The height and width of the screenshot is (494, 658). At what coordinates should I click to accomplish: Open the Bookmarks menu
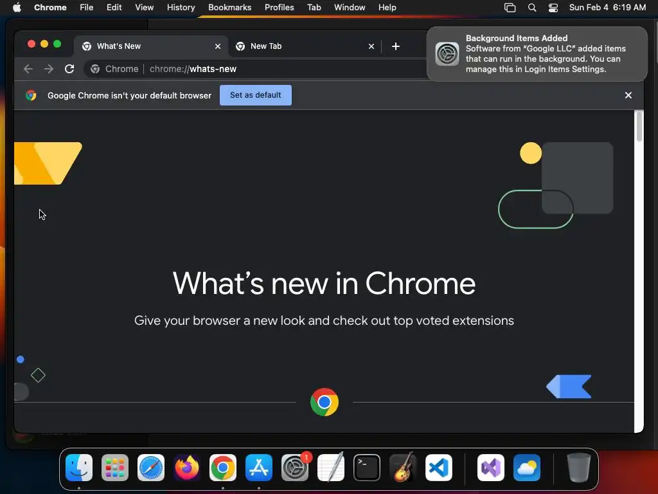[230, 8]
